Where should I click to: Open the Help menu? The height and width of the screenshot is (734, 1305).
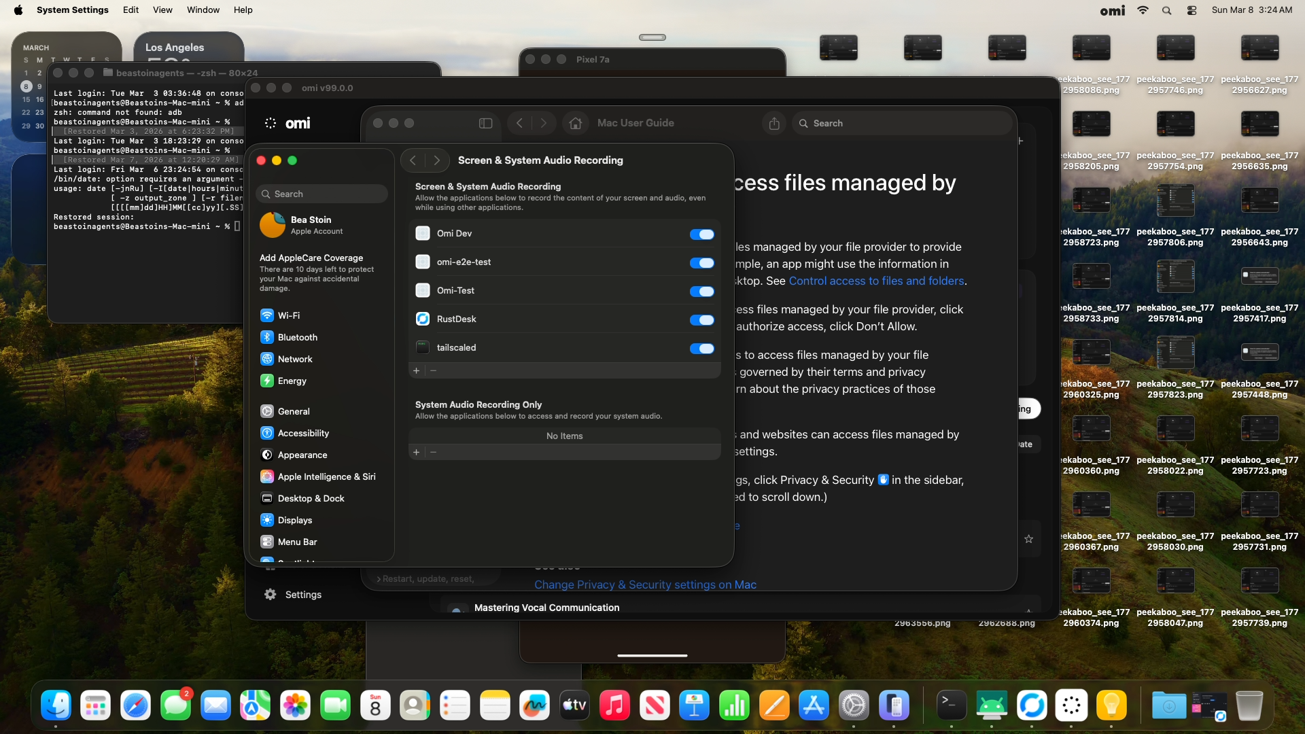pyautogui.click(x=242, y=10)
